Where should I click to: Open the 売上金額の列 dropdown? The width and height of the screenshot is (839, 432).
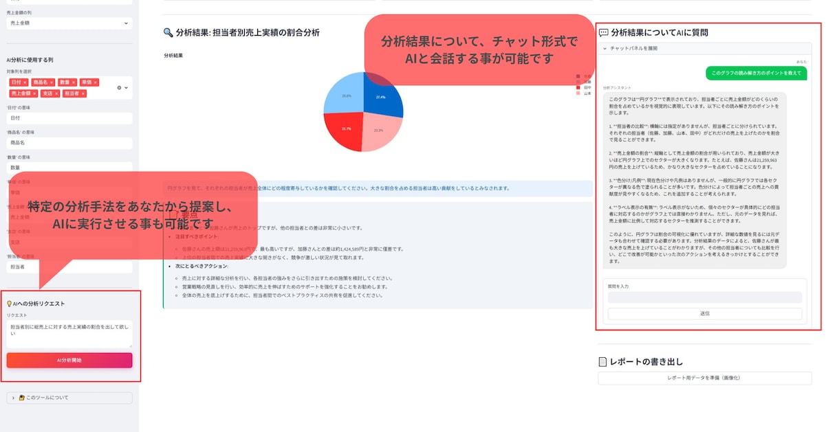[69, 23]
